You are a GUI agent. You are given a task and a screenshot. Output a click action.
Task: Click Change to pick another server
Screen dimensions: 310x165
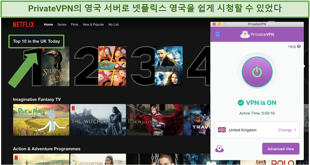[285, 130]
